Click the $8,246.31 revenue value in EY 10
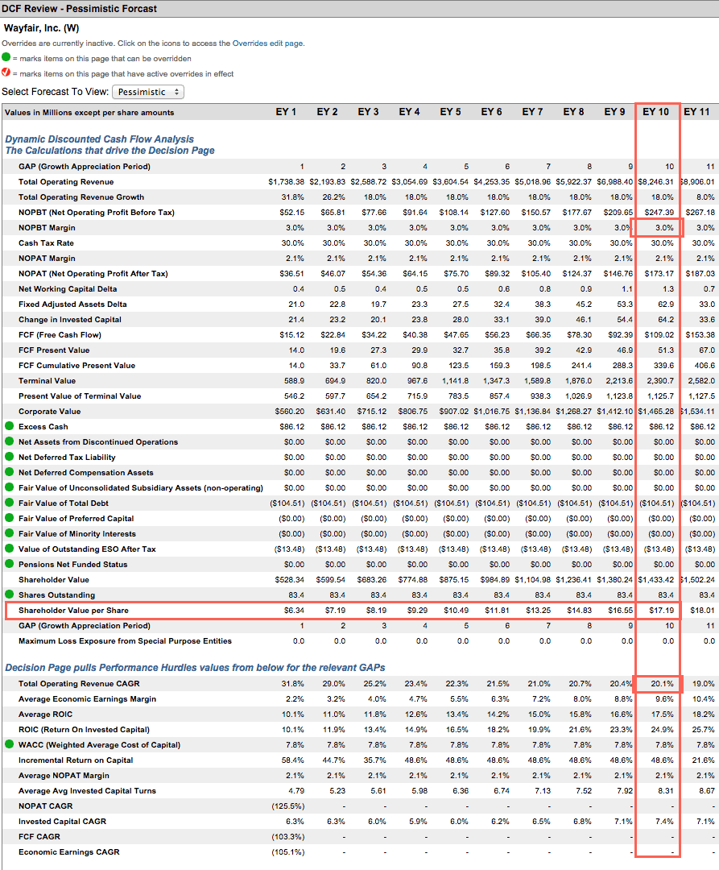This screenshot has height=870, width=719. click(656, 182)
